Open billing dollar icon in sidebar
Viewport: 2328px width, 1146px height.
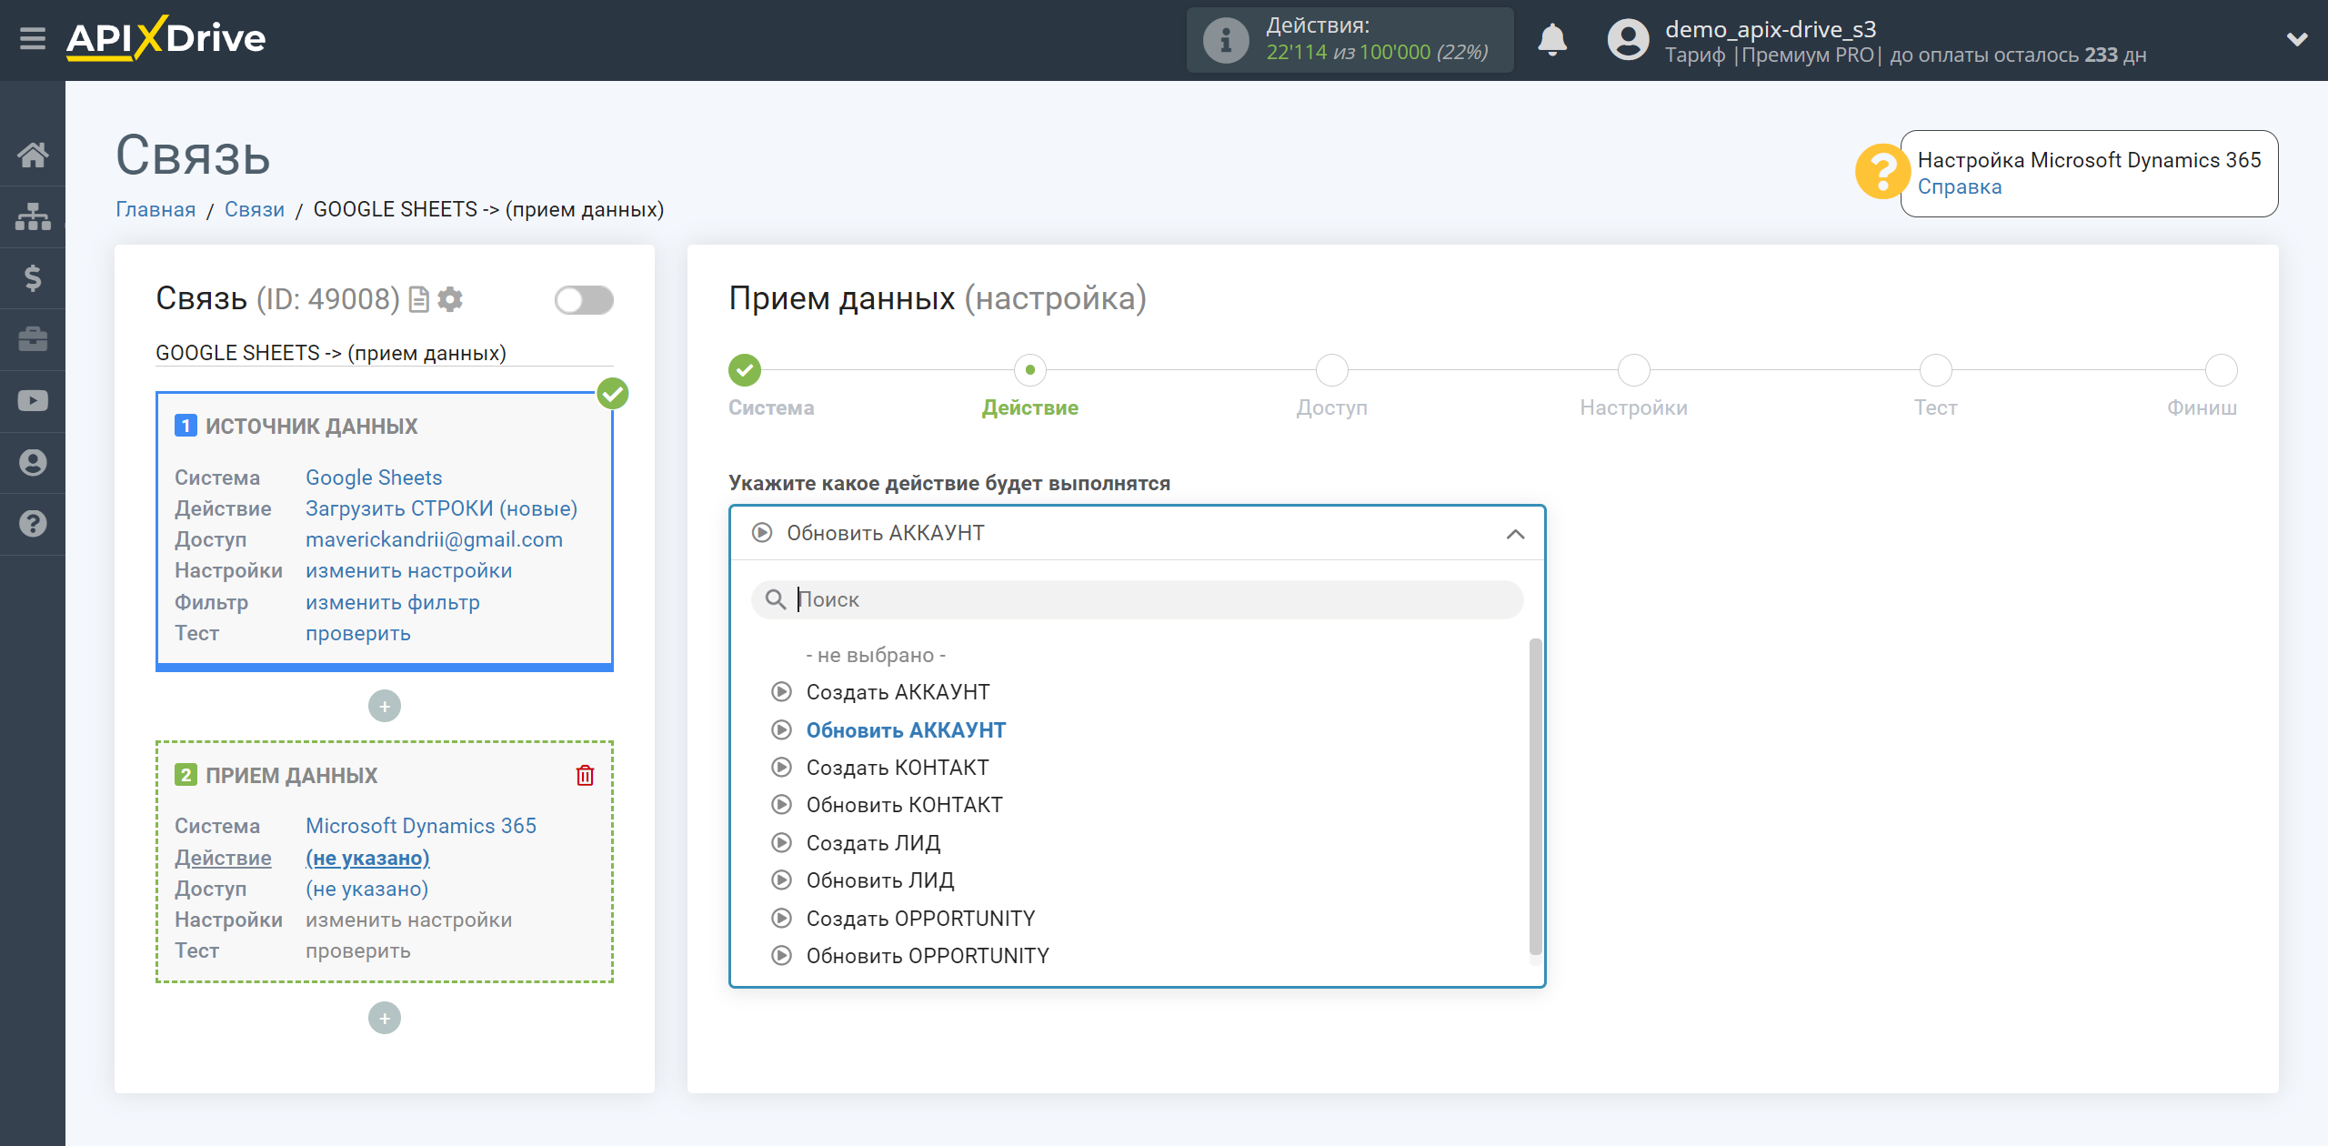(33, 277)
